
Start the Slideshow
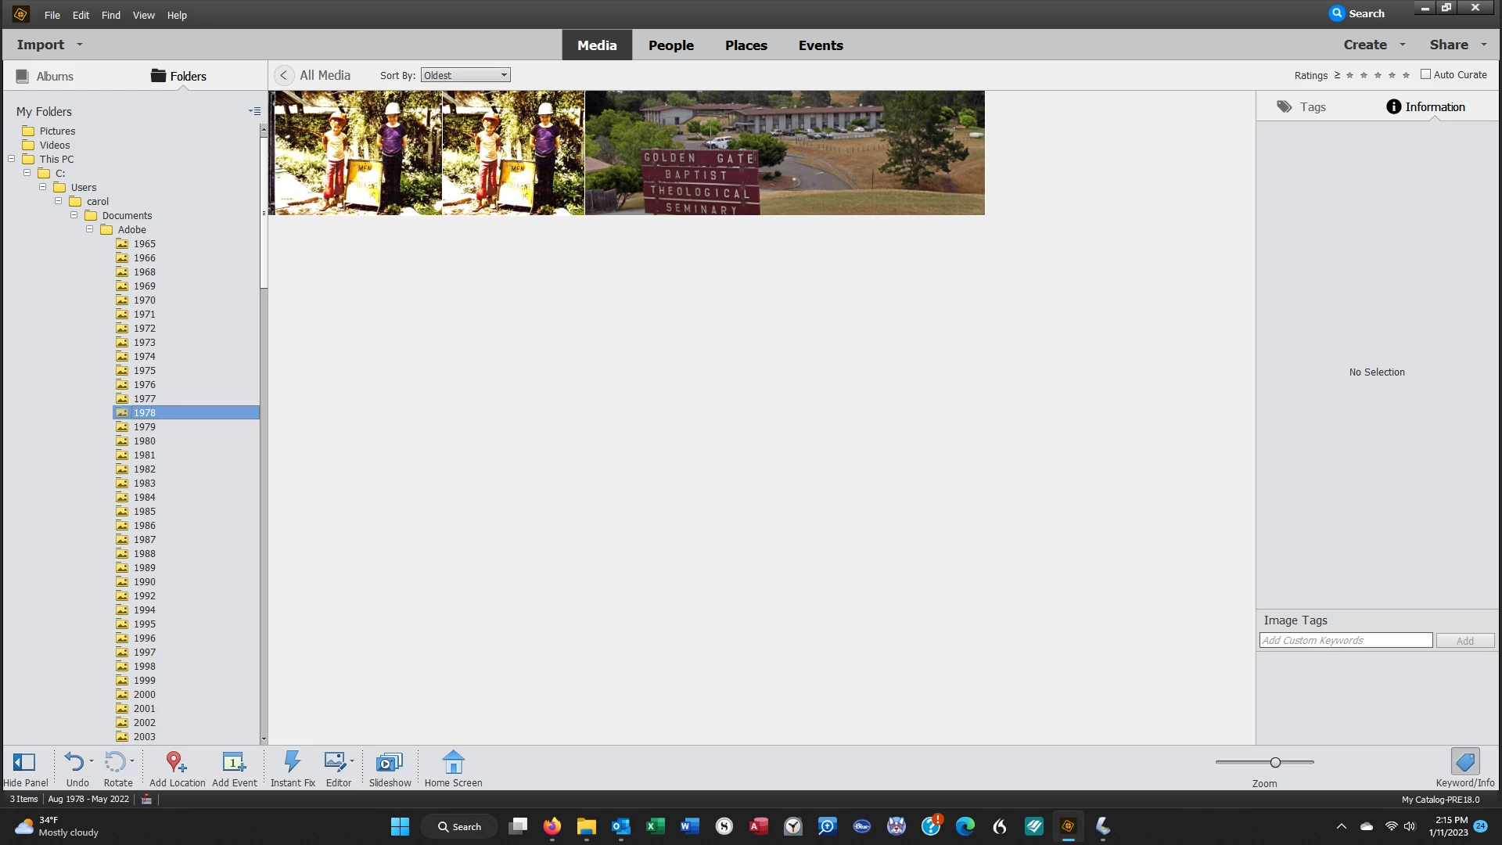[x=389, y=762]
